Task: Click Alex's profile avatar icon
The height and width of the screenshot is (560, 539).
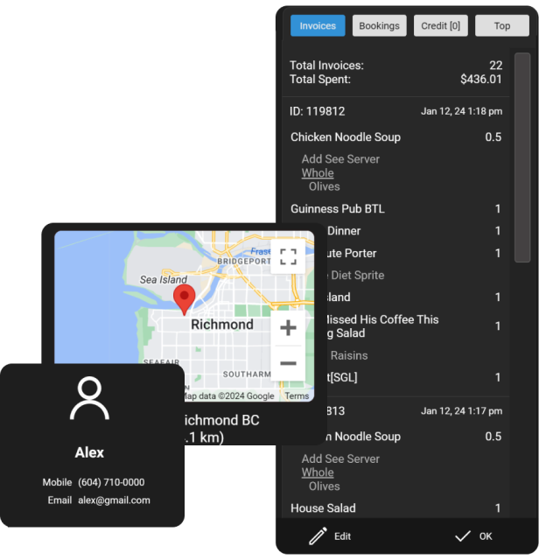Action: pos(89,398)
